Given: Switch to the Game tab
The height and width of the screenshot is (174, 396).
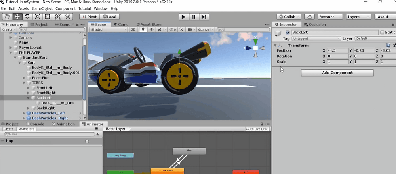Looking at the screenshot, I should 121,25.
